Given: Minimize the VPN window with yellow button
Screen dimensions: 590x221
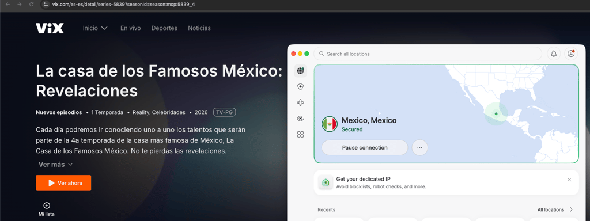Looking at the screenshot, I should click(300, 54).
